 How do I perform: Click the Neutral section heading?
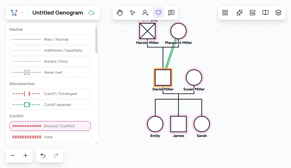(16, 29)
